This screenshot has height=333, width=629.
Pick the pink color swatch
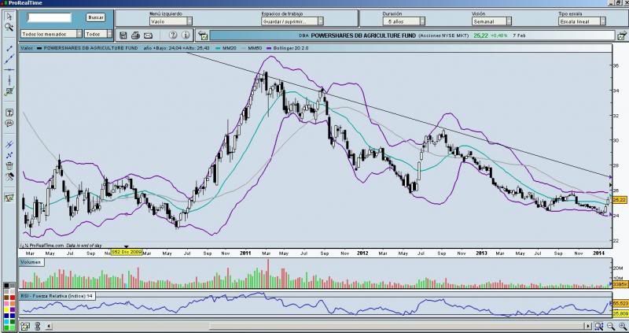coord(6,303)
